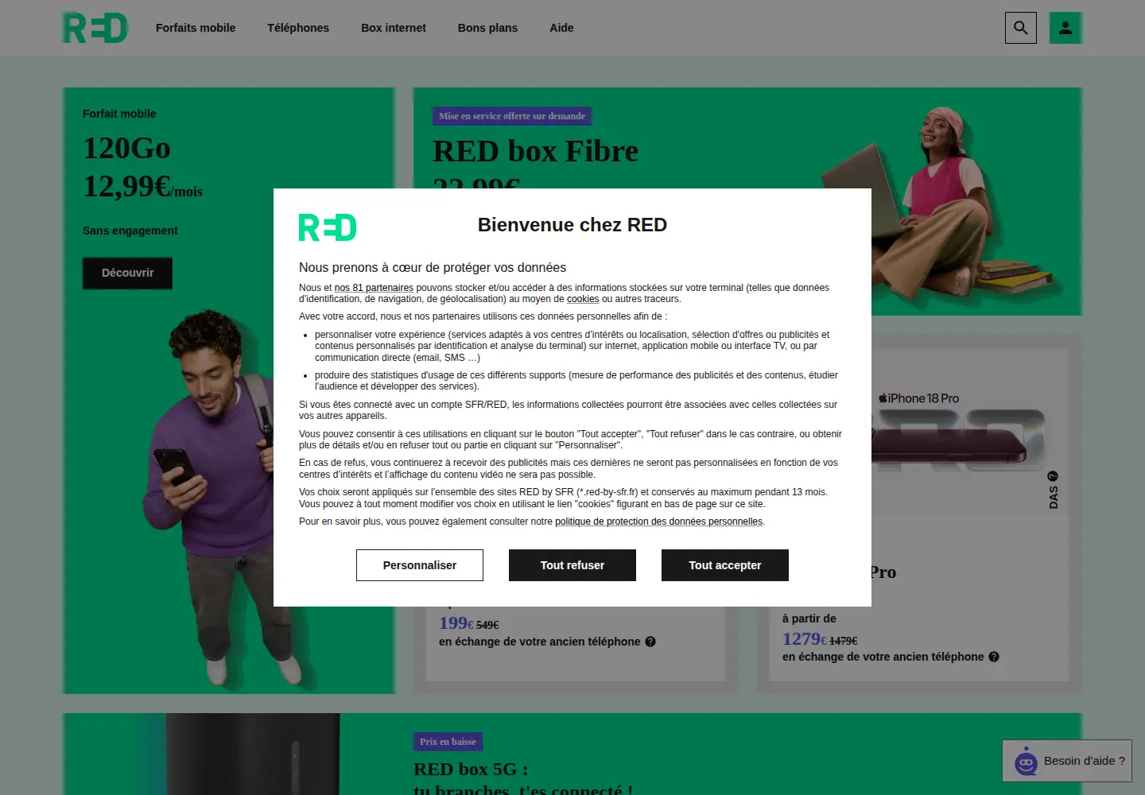Open help tooltip beside 1279€ exchange offer
Image resolution: width=1145 pixels, height=795 pixels.
[x=994, y=657]
